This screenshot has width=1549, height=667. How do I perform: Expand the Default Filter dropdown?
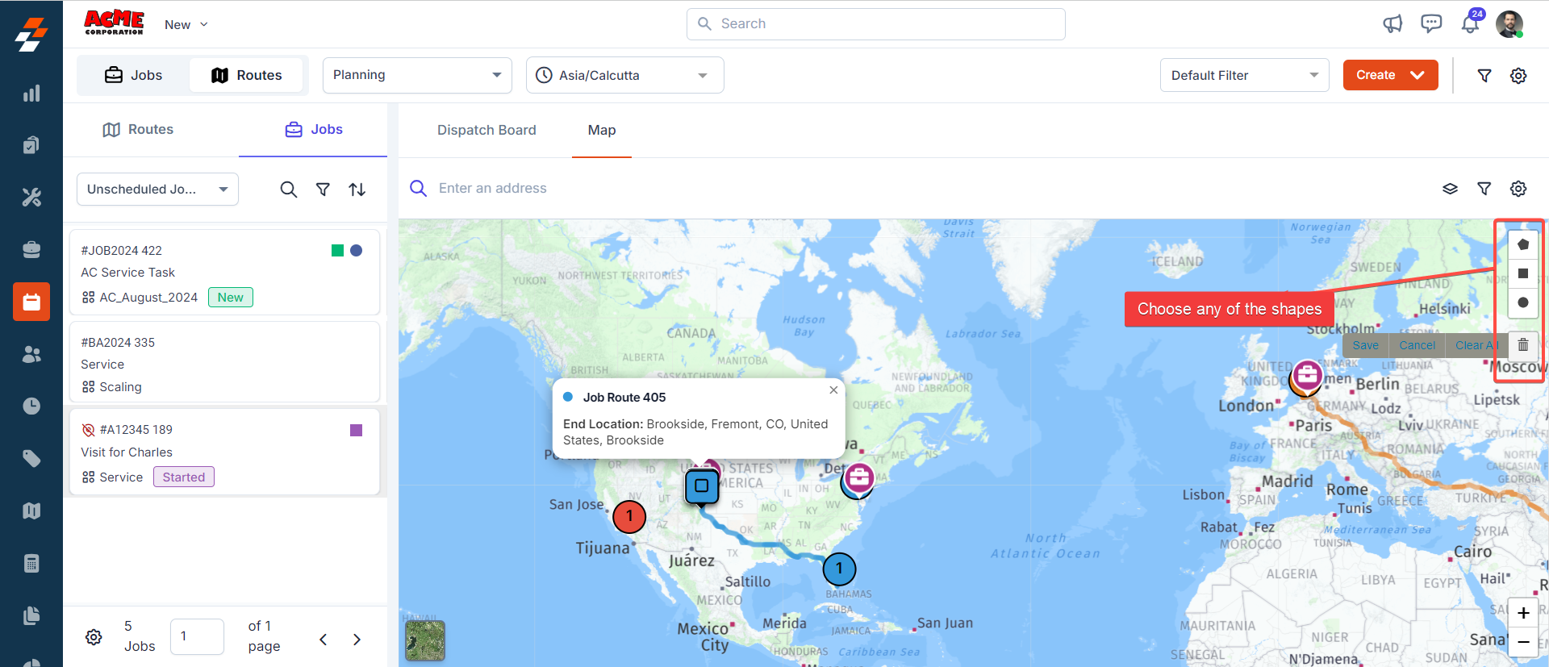tap(1243, 75)
